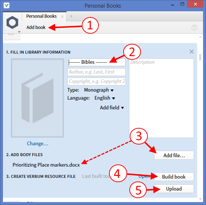The height and width of the screenshot is (205, 206).
Task: Click the Change… cover link
Action: click(x=37, y=143)
